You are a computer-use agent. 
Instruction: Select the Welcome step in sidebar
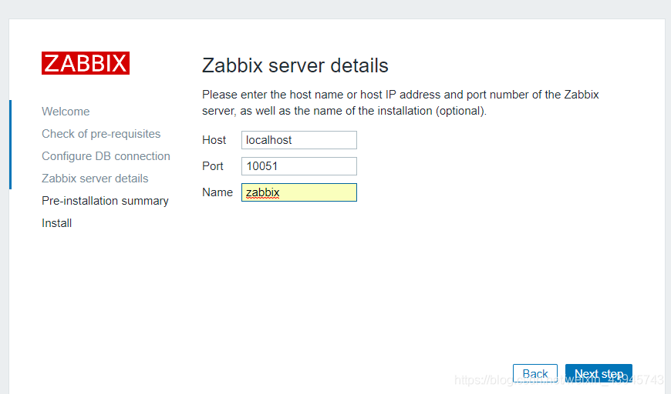tap(66, 112)
